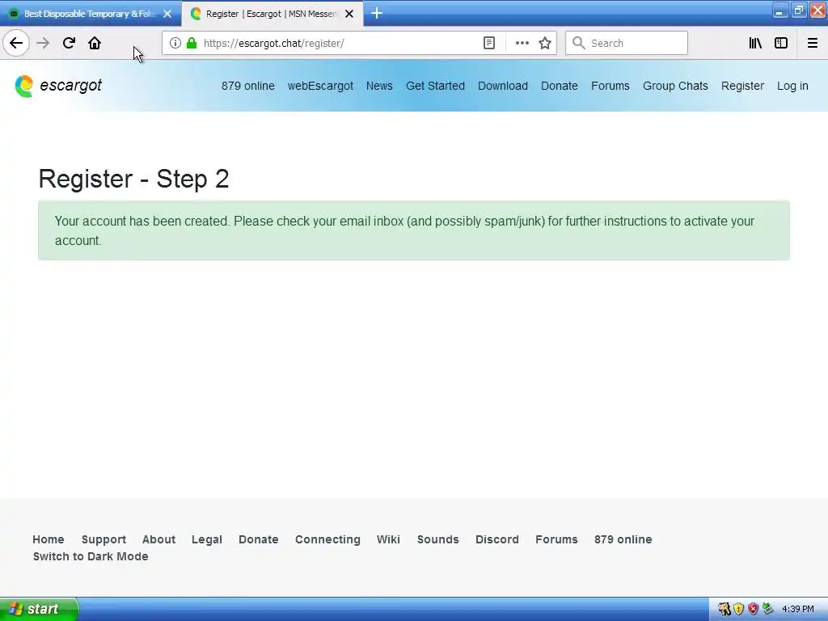Open footer Home link
Viewport: 828px width, 621px height.
(48, 539)
